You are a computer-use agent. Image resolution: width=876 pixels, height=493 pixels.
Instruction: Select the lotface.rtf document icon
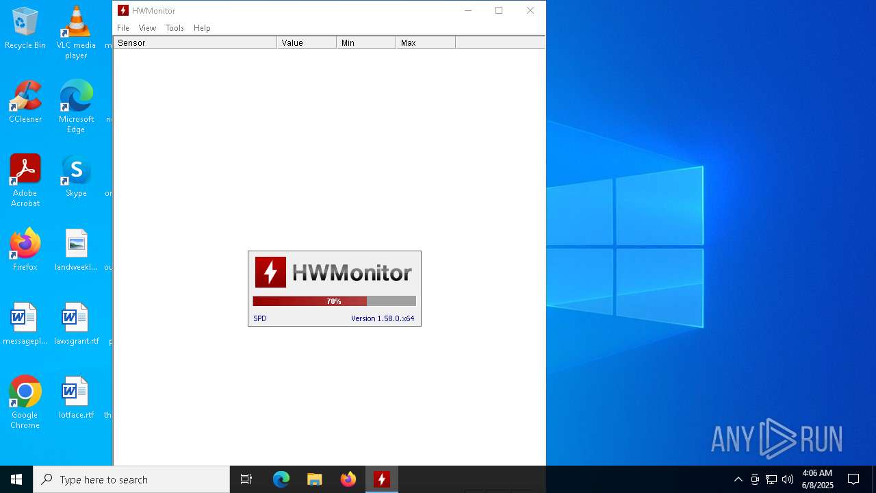coord(76,398)
